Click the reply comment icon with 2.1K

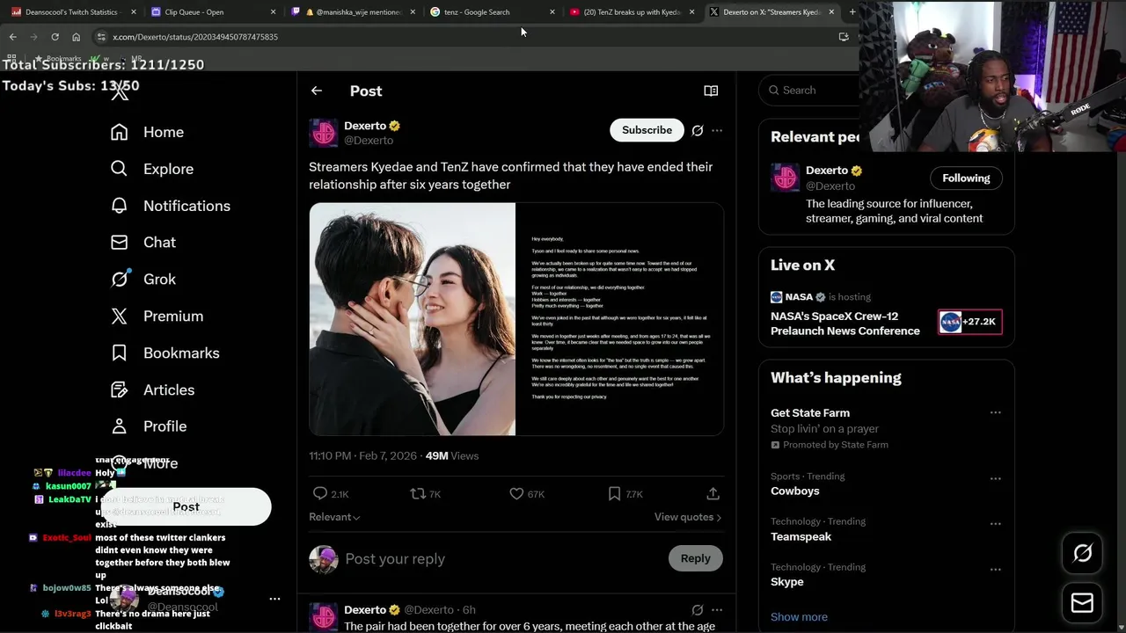click(320, 494)
